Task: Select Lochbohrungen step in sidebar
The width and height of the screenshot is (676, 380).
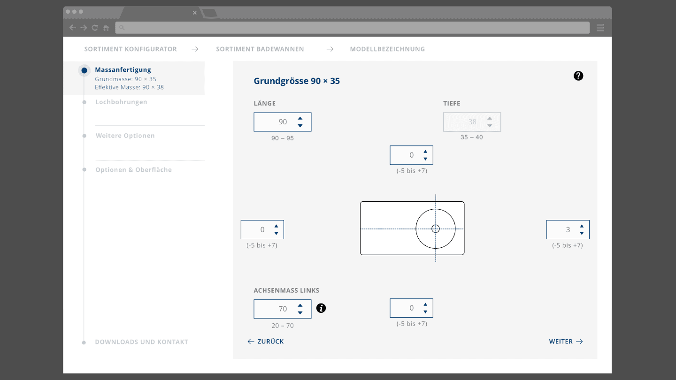Action: [121, 102]
